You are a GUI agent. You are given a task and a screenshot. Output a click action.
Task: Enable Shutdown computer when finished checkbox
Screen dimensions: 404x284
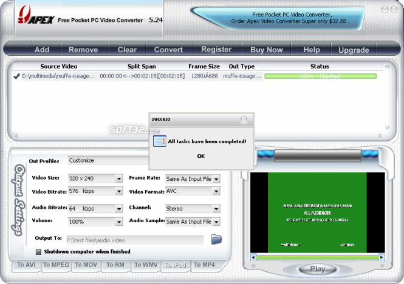pyautogui.click(x=38, y=252)
